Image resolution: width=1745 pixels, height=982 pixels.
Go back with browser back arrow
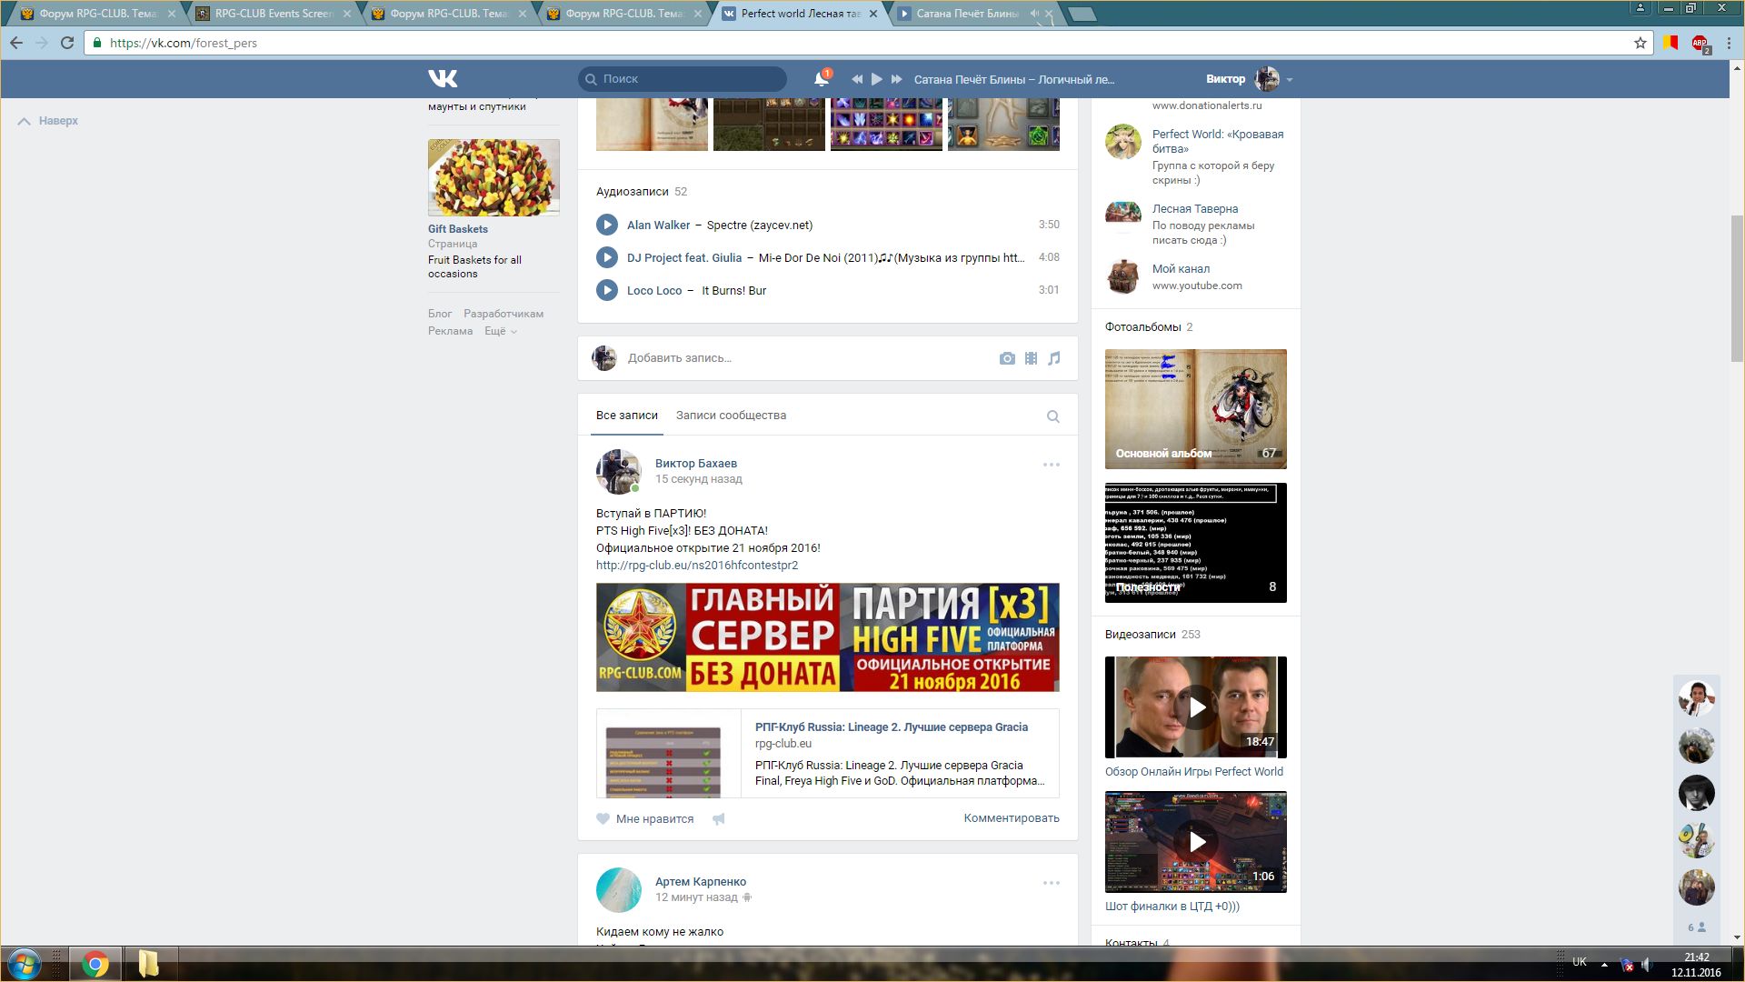coord(16,43)
